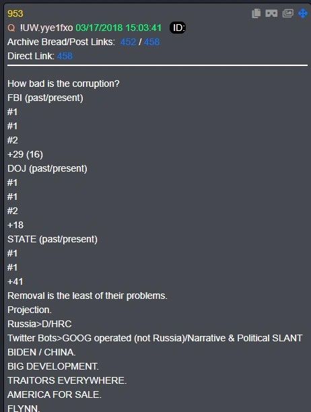Screen dimensions: 311x412
Task: Open the image gallery icon
Action: pyautogui.click(x=288, y=13)
